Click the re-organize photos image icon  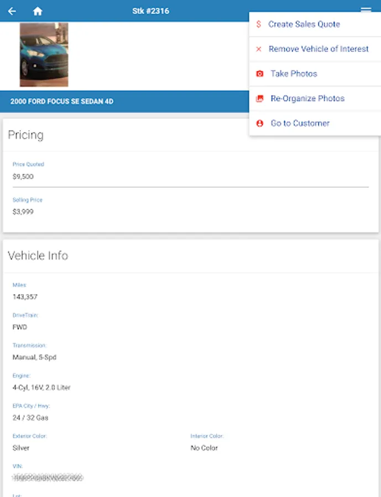pyautogui.click(x=259, y=99)
